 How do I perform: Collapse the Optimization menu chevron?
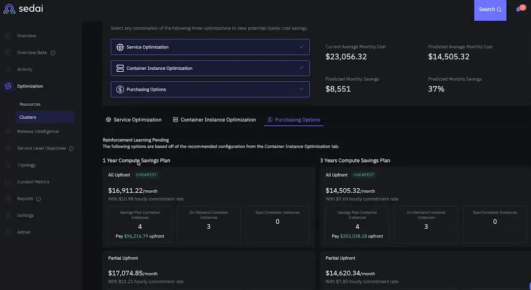coord(71,86)
